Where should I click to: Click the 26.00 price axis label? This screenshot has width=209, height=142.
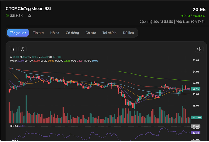point(196,60)
